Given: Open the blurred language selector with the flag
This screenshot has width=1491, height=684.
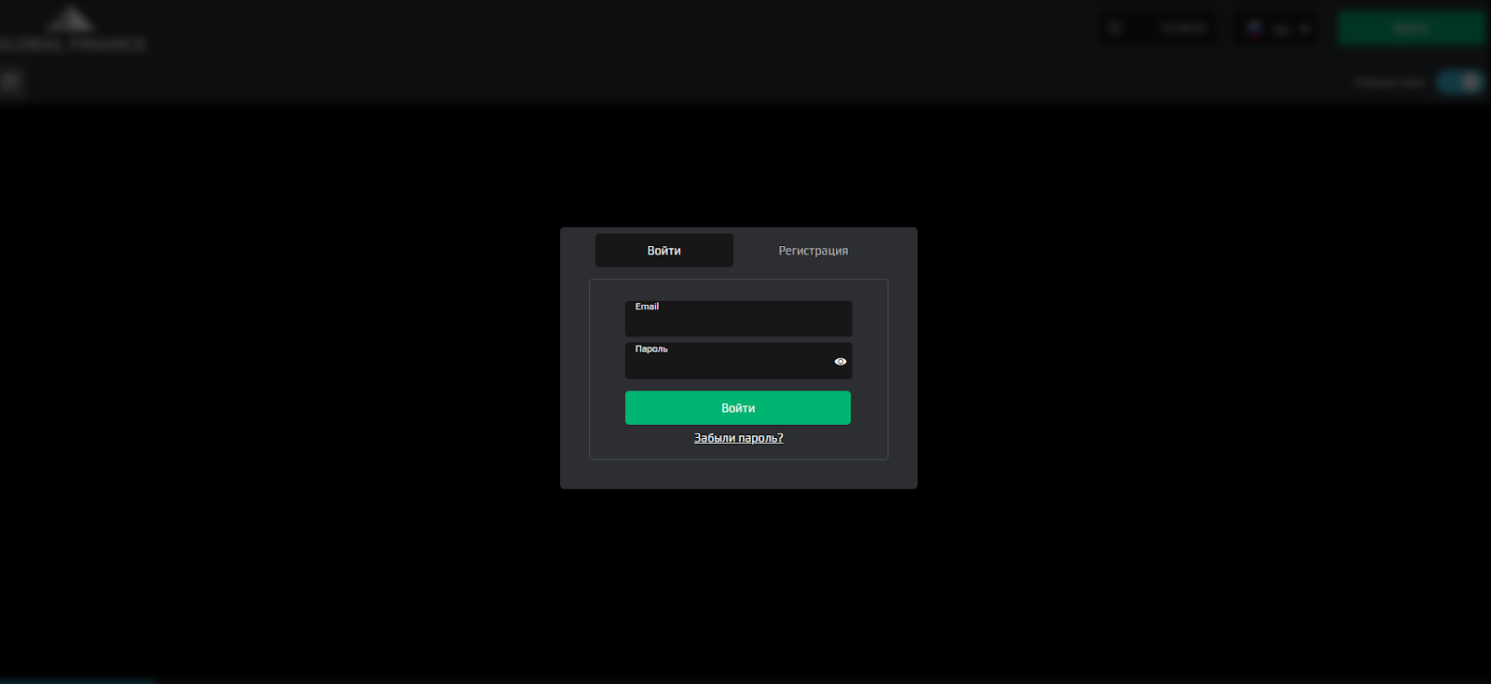Looking at the screenshot, I should (x=1279, y=29).
